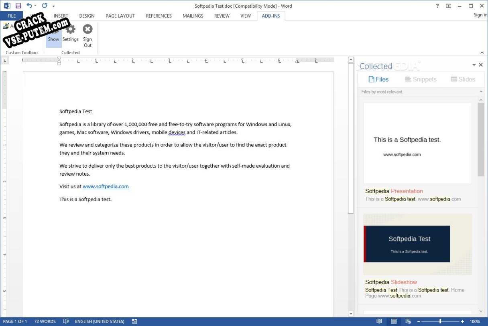Switch to the REFERENCES tab
The height and width of the screenshot is (326, 488).
point(159,16)
